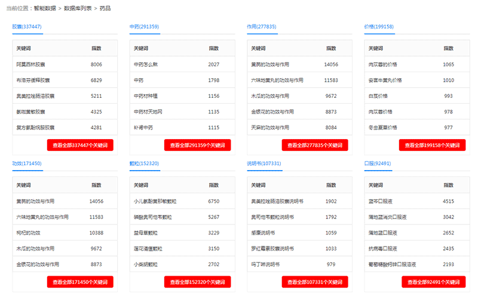
Task: Open the 口服(92491) category heading
Action: click(x=378, y=164)
